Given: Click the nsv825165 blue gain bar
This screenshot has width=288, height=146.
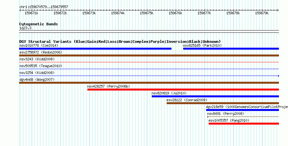Looking at the screenshot, I should point(231,49).
